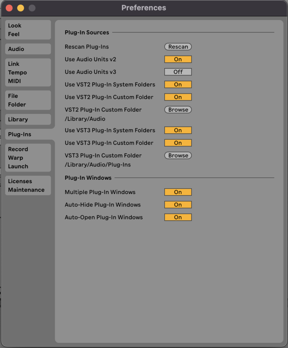Disable Multiple Plug-In Windows
This screenshot has height=348, width=288.
pos(178,192)
